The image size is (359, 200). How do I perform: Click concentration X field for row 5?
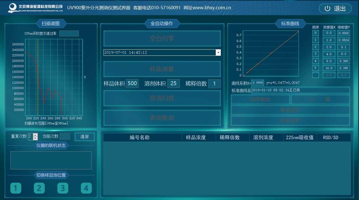(x=329, y=68)
